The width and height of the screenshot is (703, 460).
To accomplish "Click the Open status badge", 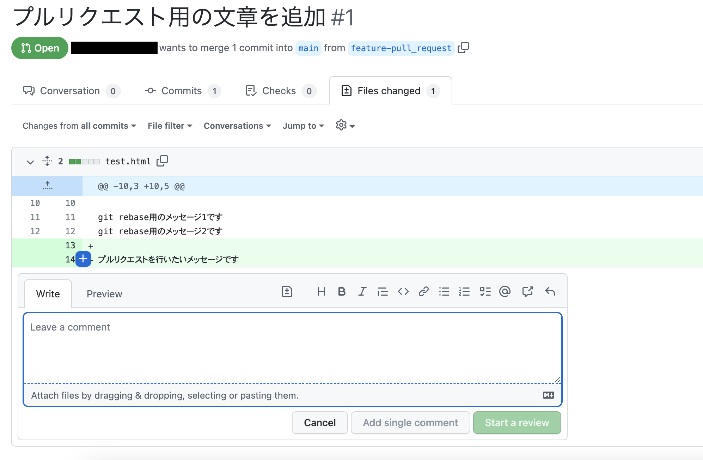I will (x=40, y=48).
